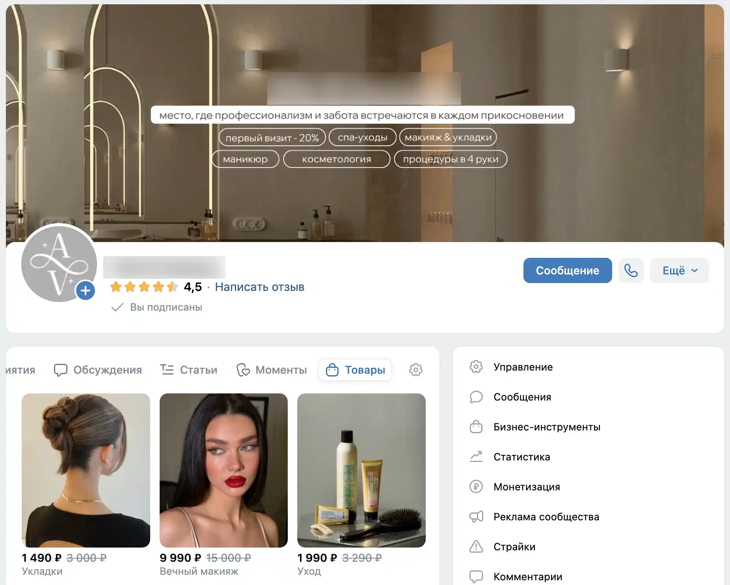This screenshot has height=585, width=730.
Task: Click the Уход product title
Action: pyautogui.click(x=309, y=571)
